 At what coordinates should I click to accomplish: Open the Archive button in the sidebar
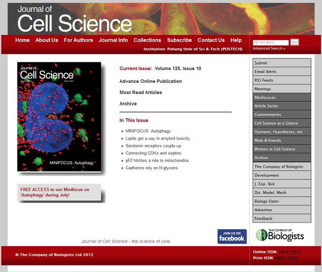tap(282, 158)
